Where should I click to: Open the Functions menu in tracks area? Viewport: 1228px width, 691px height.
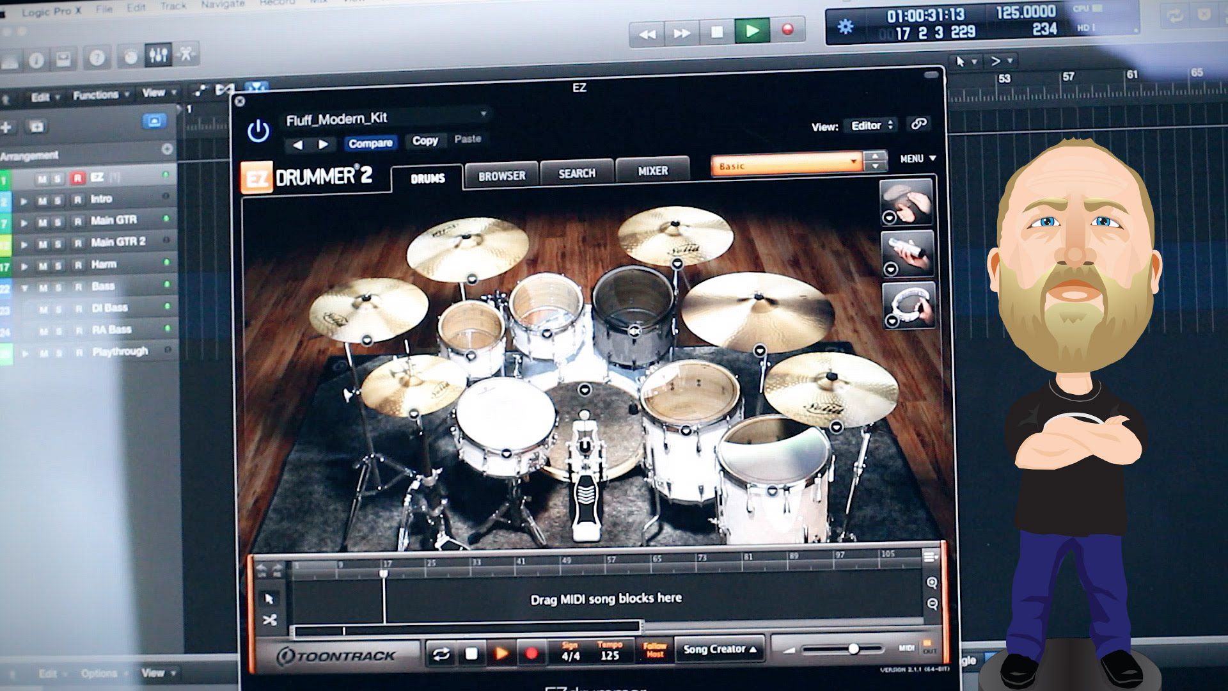click(x=101, y=95)
